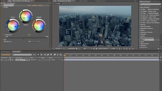
Task: Toggle video visibility of NY_Wide.jpg layer
Action: coord(2,60)
